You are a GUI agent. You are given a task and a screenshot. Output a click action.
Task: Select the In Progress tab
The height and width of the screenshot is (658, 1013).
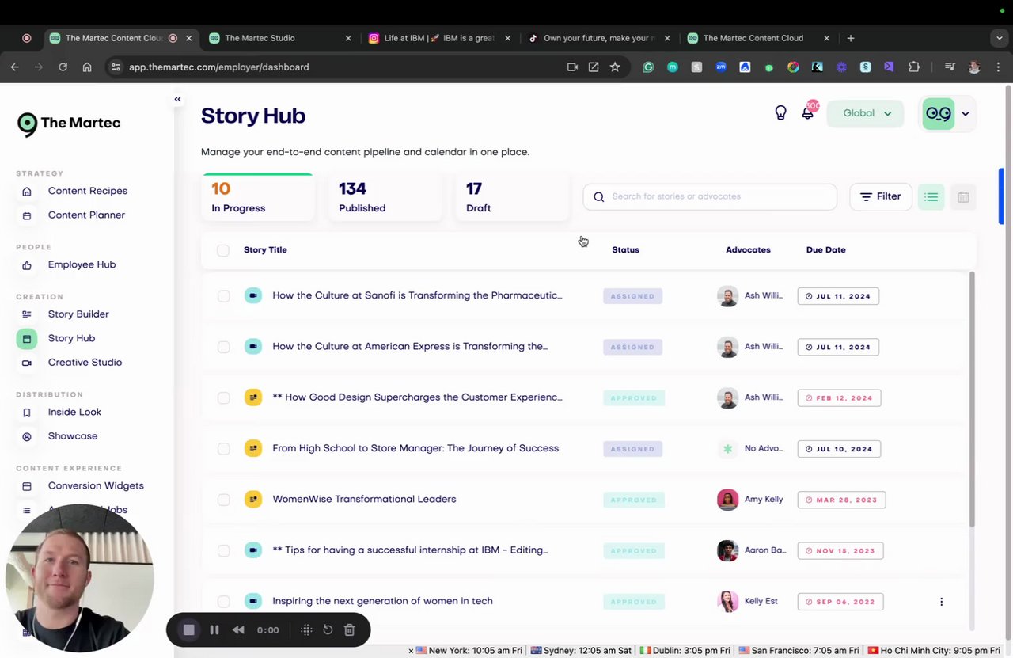[x=258, y=197]
